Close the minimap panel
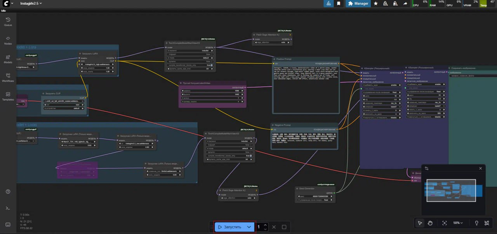The height and width of the screenshot is (234, 497). pyautogui.click(x=480, y=168)
